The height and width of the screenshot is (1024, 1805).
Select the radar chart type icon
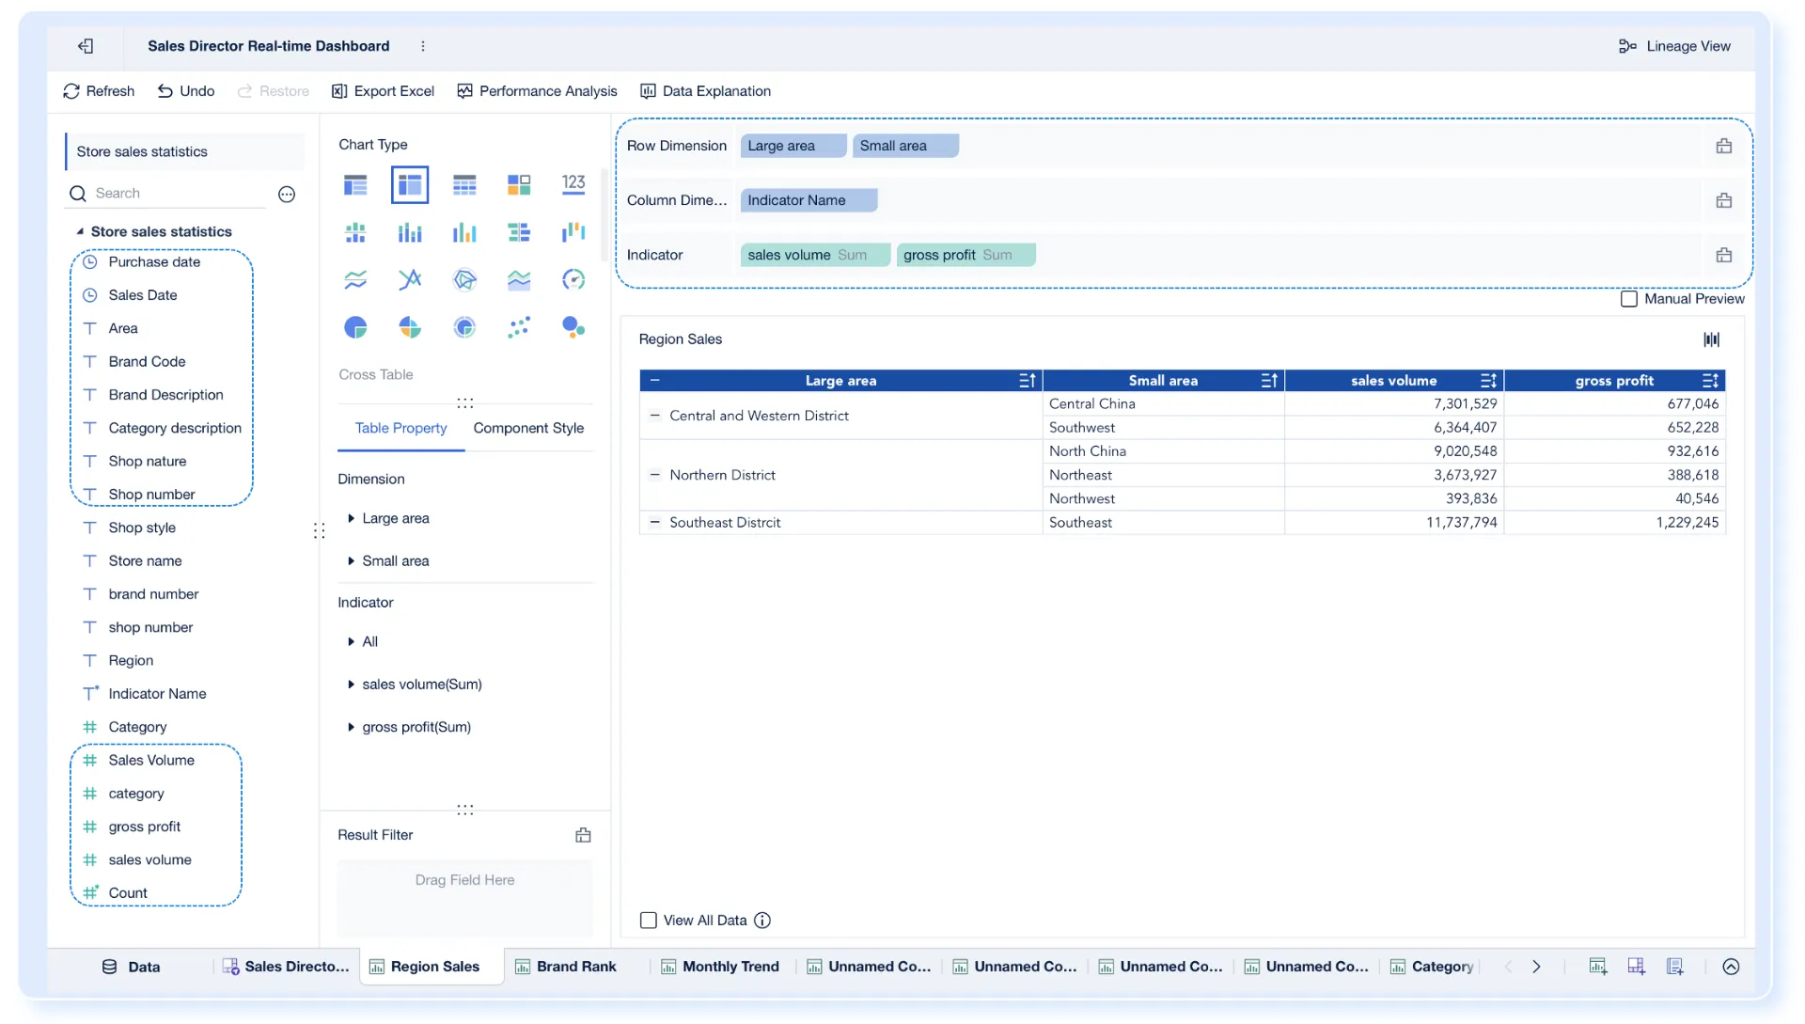[464, 279]
